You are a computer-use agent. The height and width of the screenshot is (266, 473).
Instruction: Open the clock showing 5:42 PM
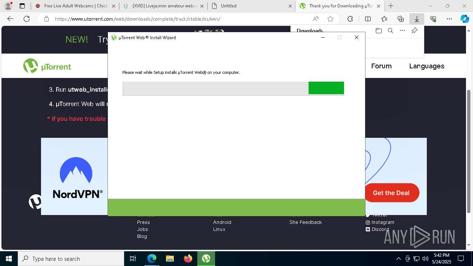[x=442, y=259]
